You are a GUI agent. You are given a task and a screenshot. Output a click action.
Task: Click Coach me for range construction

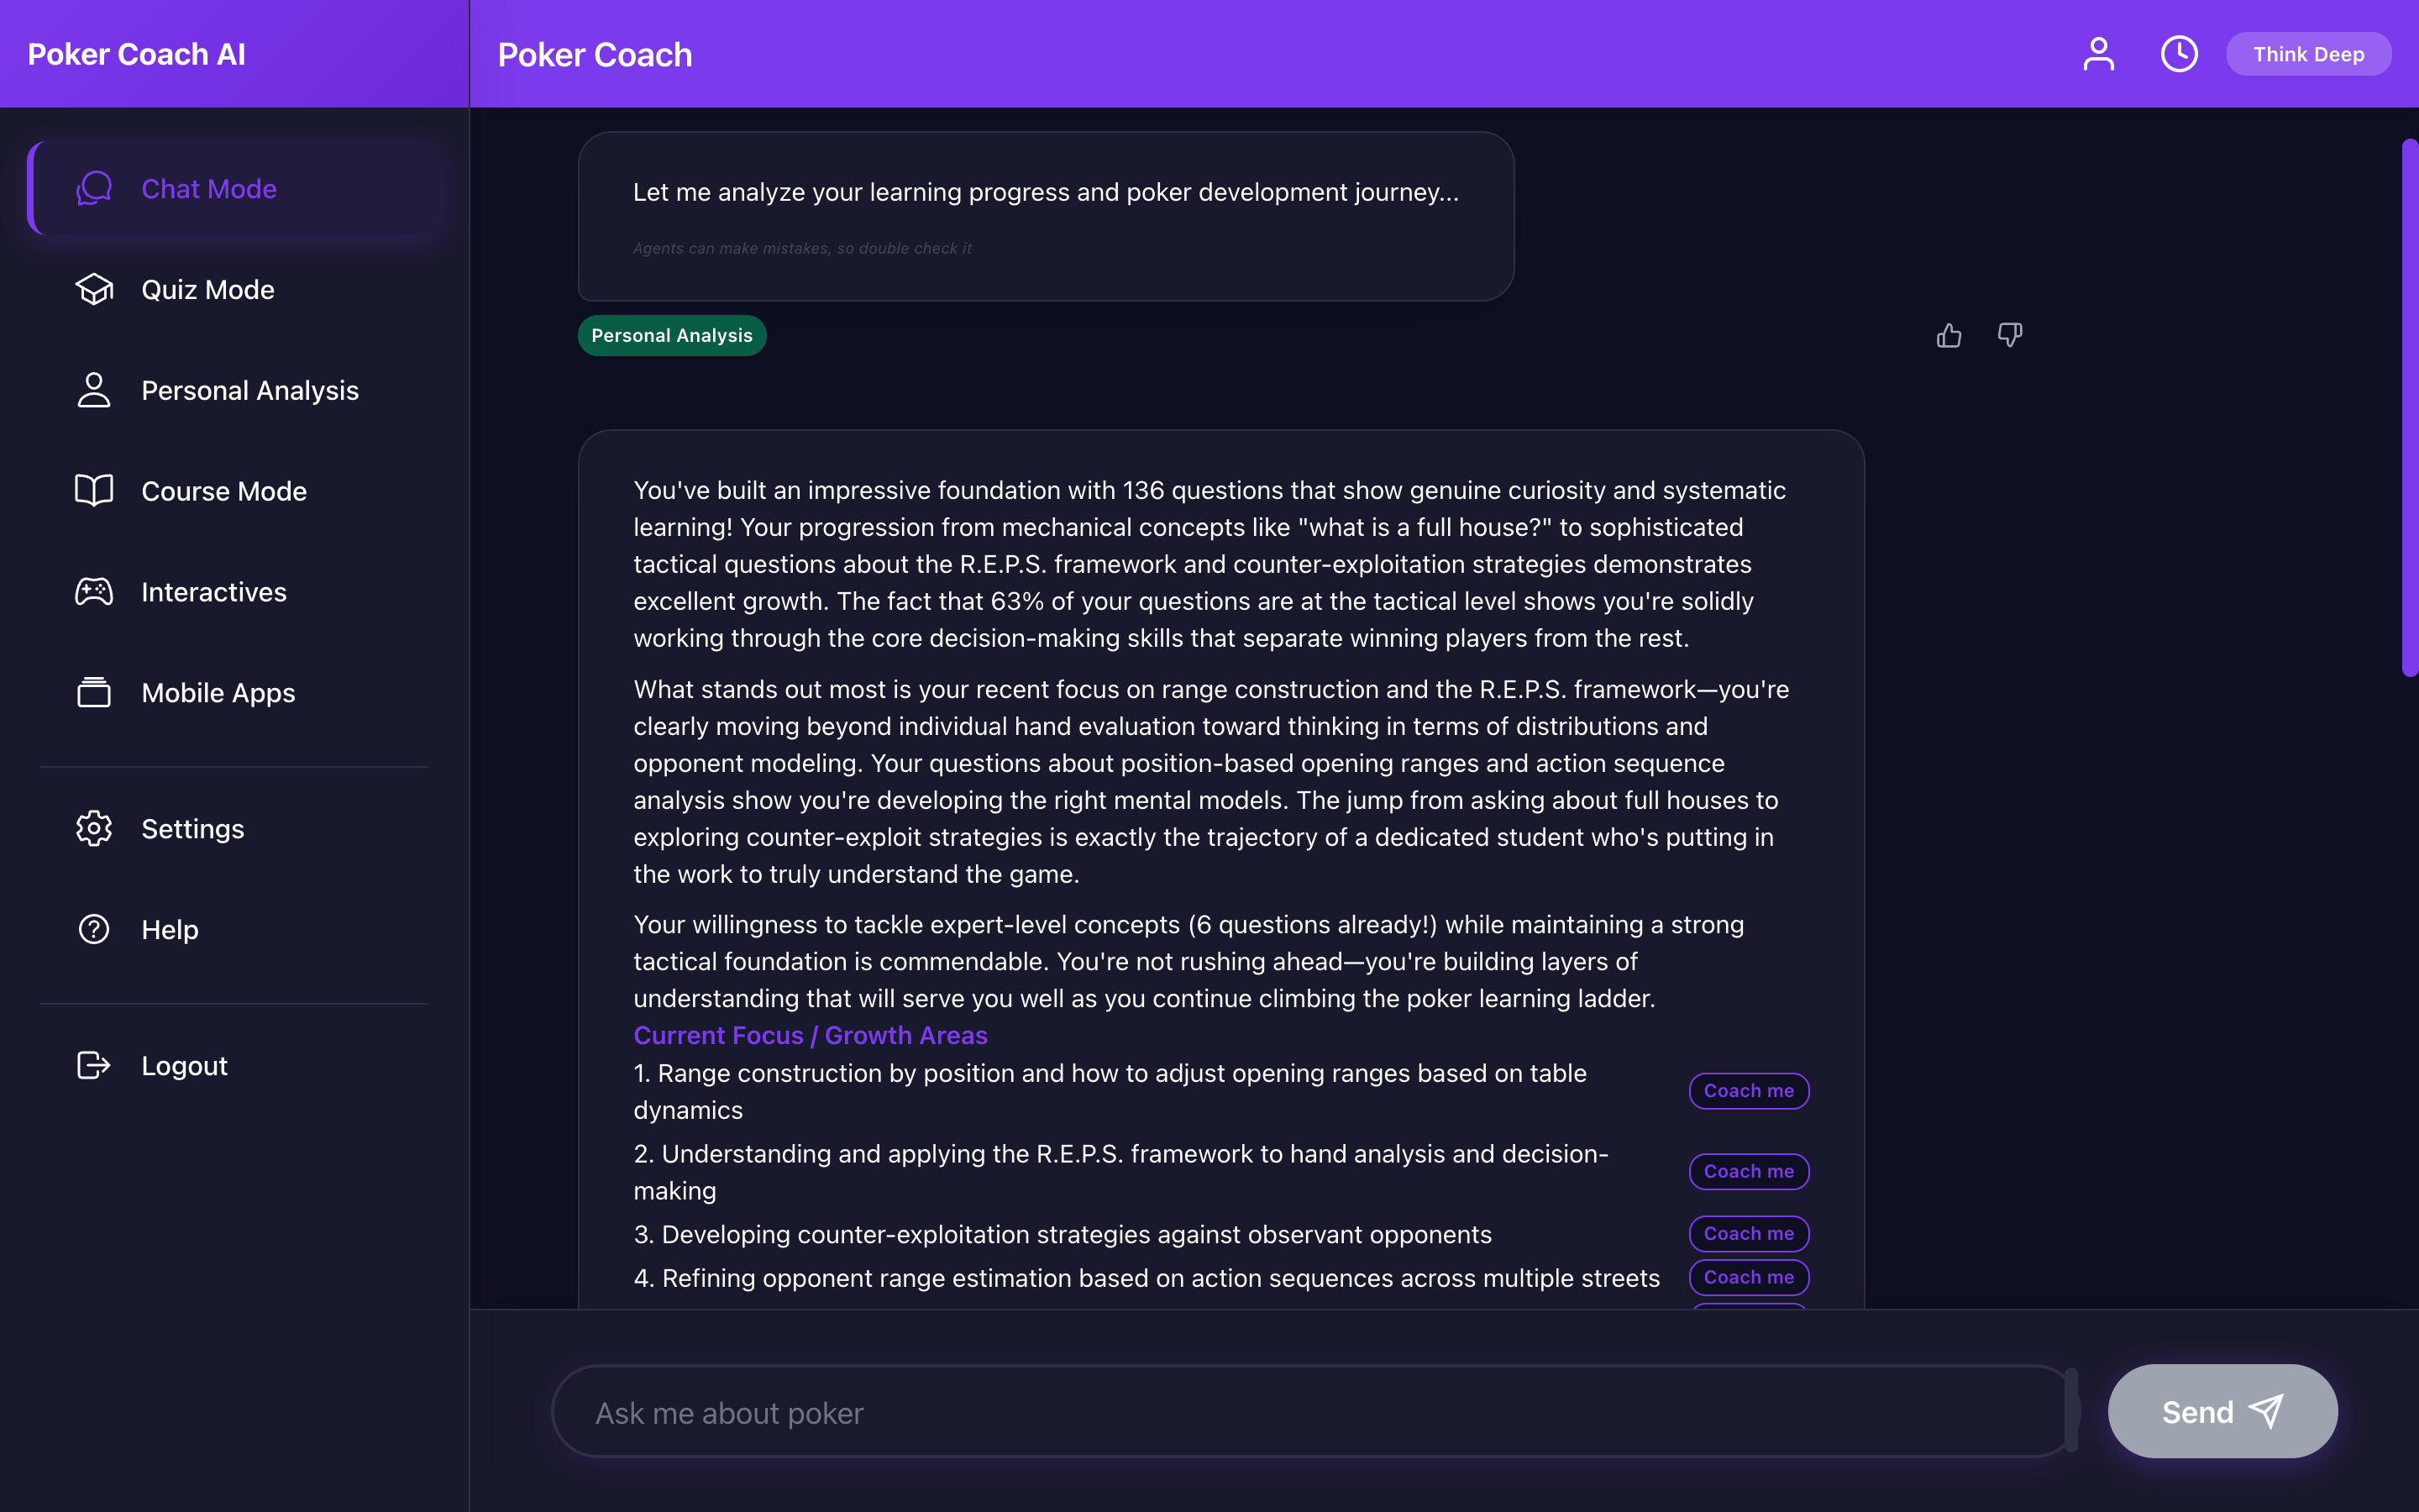(x=1748, y=1090)
